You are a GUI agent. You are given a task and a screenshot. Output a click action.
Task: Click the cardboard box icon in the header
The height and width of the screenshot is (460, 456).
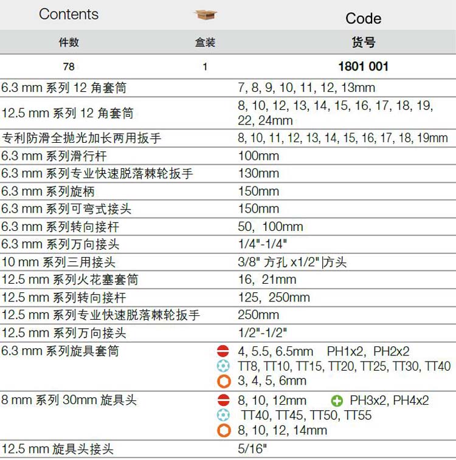[205, 15]
